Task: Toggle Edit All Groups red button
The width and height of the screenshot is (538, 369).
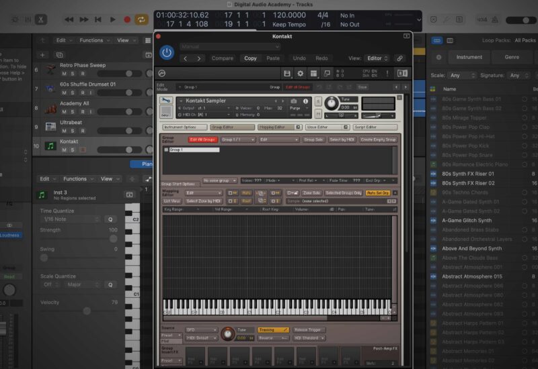Action: (202, 140)
